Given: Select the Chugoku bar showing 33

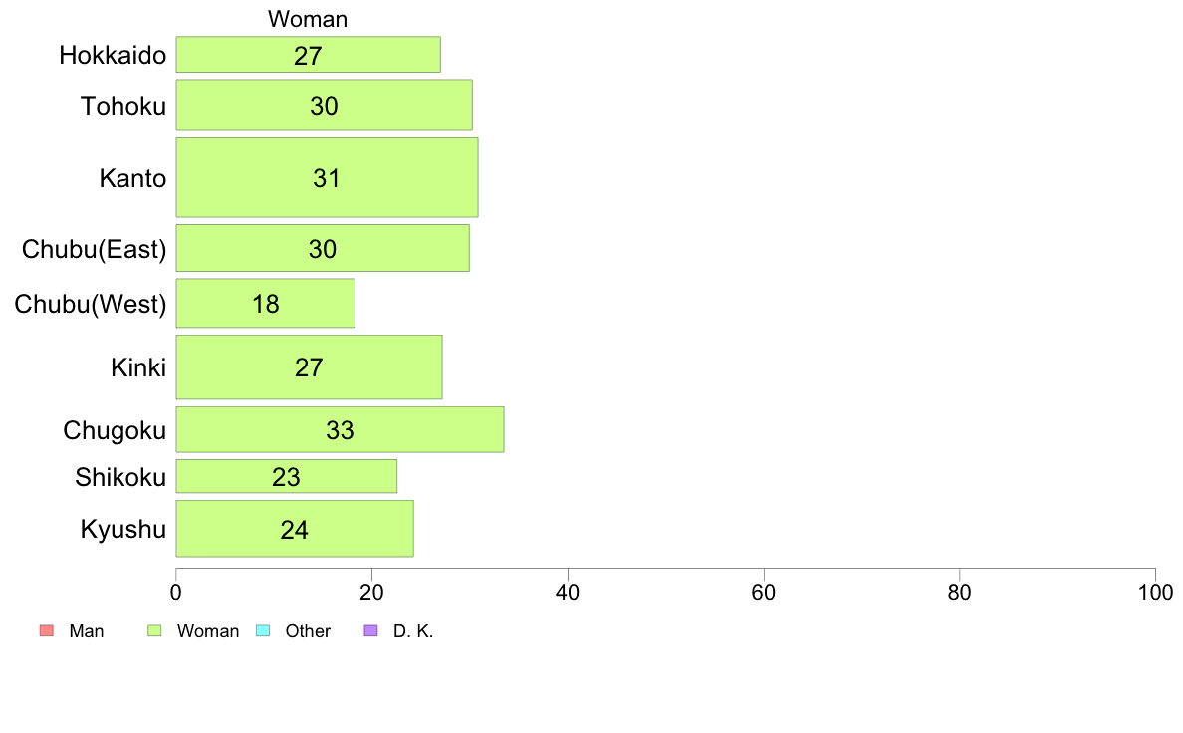Looking at the screenshot, I should click(x=340, y=429).
